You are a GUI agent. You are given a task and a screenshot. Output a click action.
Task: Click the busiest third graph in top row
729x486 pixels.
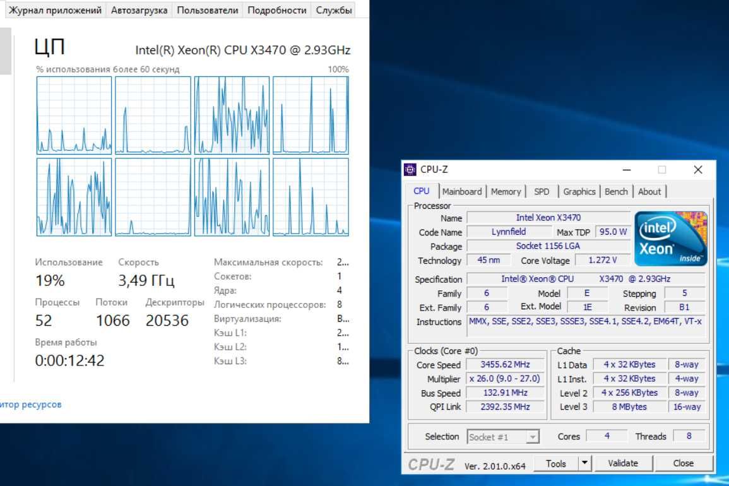pyautogui.click(x=232, y=116)
